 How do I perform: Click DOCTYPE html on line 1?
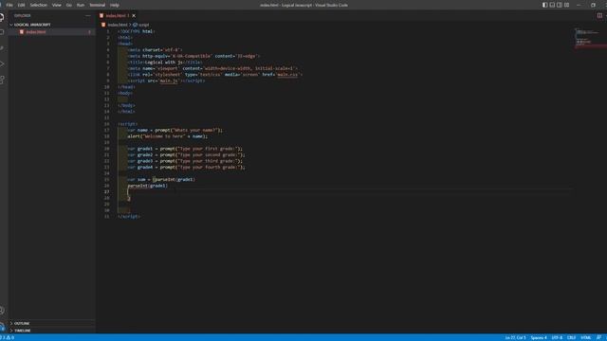coord(137,31)
